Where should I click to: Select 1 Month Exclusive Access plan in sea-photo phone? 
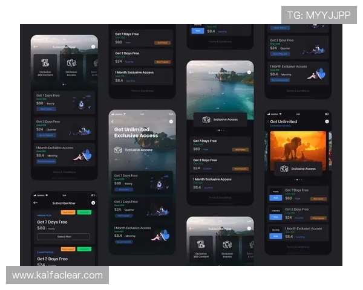pyautogui.click(x=220, y=184)
